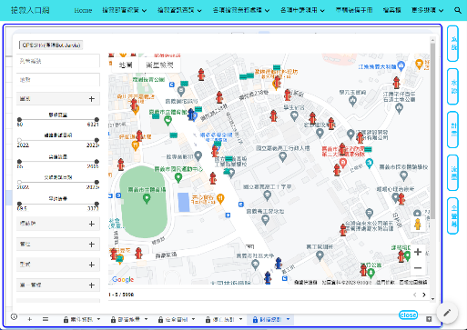Click the dialog's vertical scrollbar
The height and width of the screenshot is (330, 467).
coord(432,131)
